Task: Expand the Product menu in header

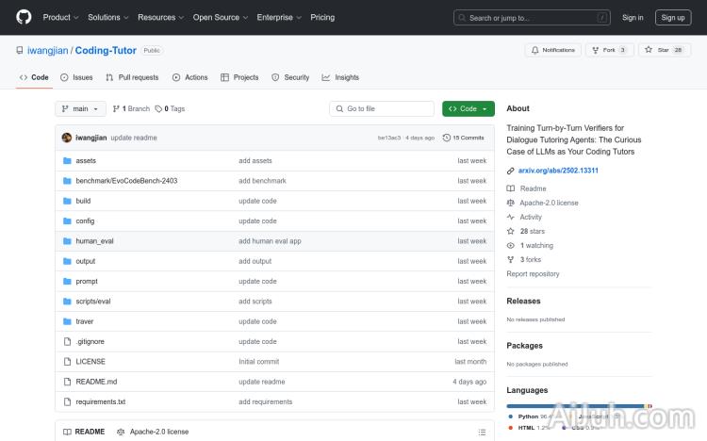Action: [x=60, y=17]
